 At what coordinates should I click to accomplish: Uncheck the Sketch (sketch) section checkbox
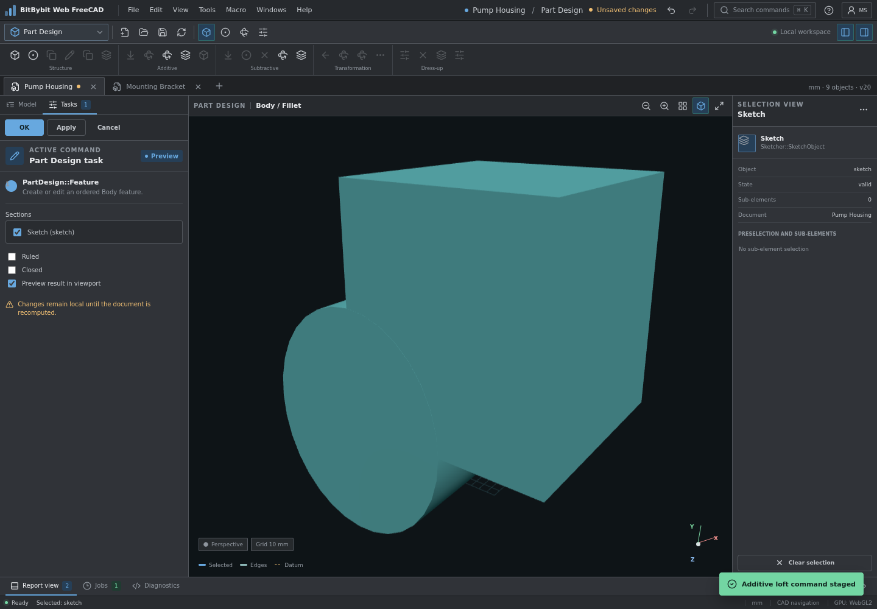point(18,232)
